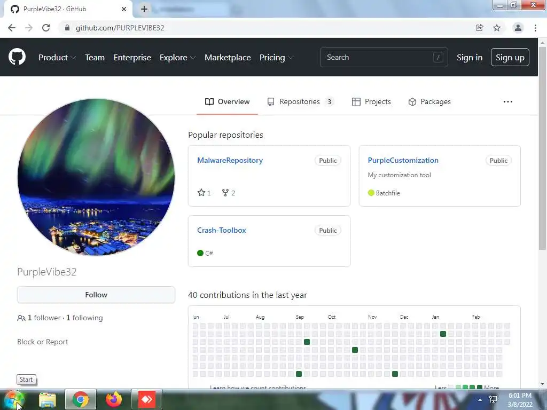Open the Chrome three-dot menu
Viewport: 547px width, 410px height.
tap(535, 28)
